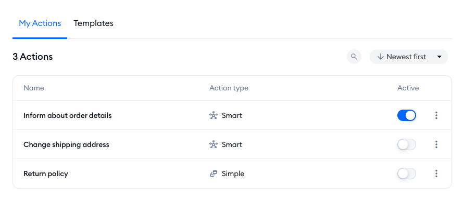
Task: Enable the Return policy action
Action: tap(407, 174)
